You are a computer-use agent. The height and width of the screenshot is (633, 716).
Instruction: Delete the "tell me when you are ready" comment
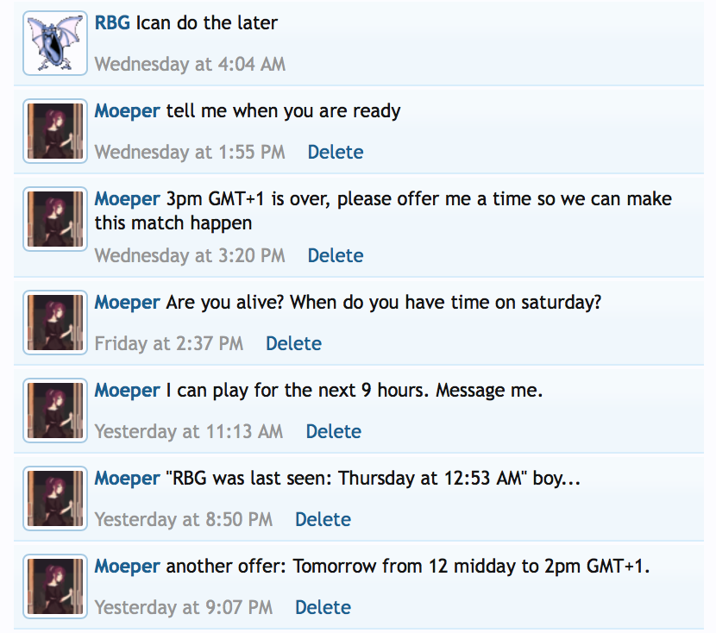click(x=336, y=153)
